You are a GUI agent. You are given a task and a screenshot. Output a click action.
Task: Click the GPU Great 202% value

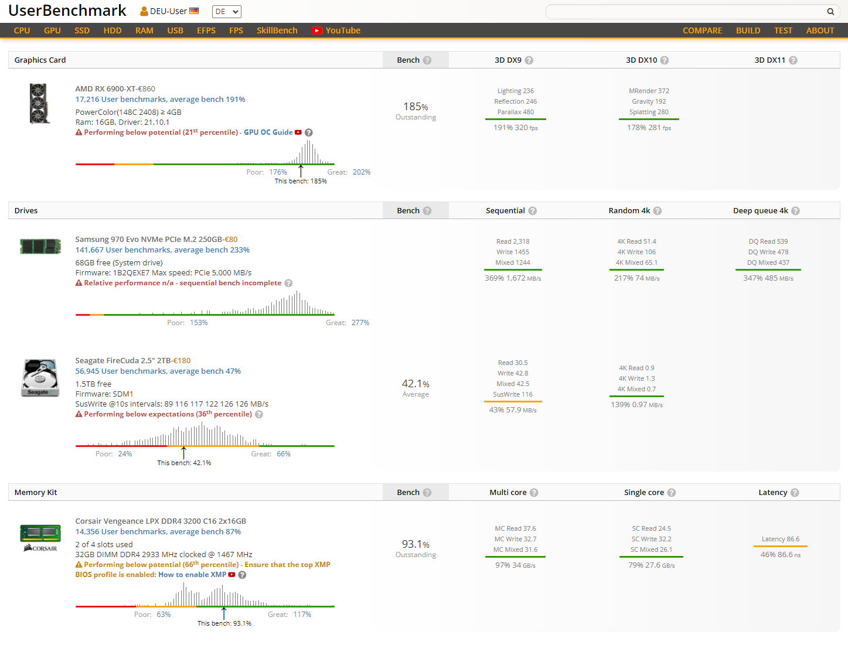(362, 172)
